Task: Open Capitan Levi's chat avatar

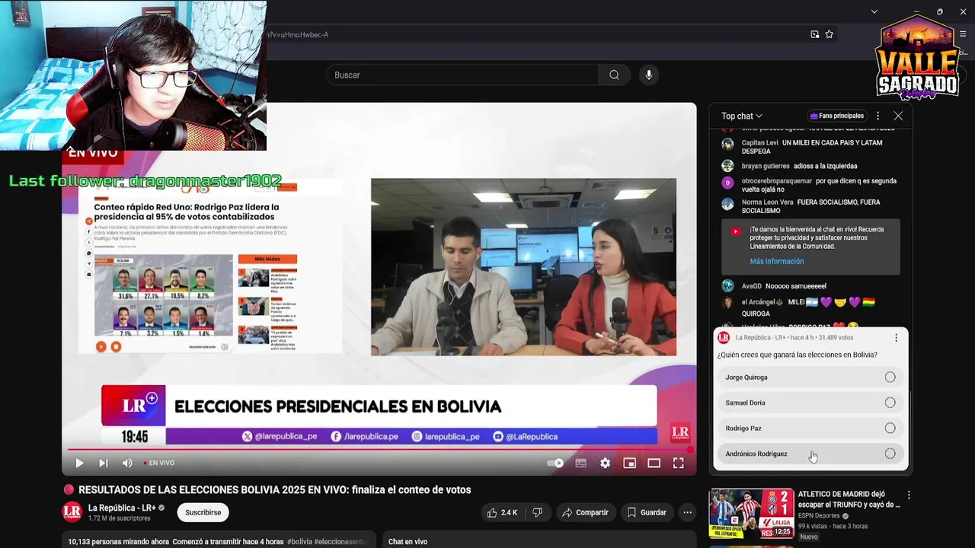Action: pyautogui.click(x=727, y=143)
